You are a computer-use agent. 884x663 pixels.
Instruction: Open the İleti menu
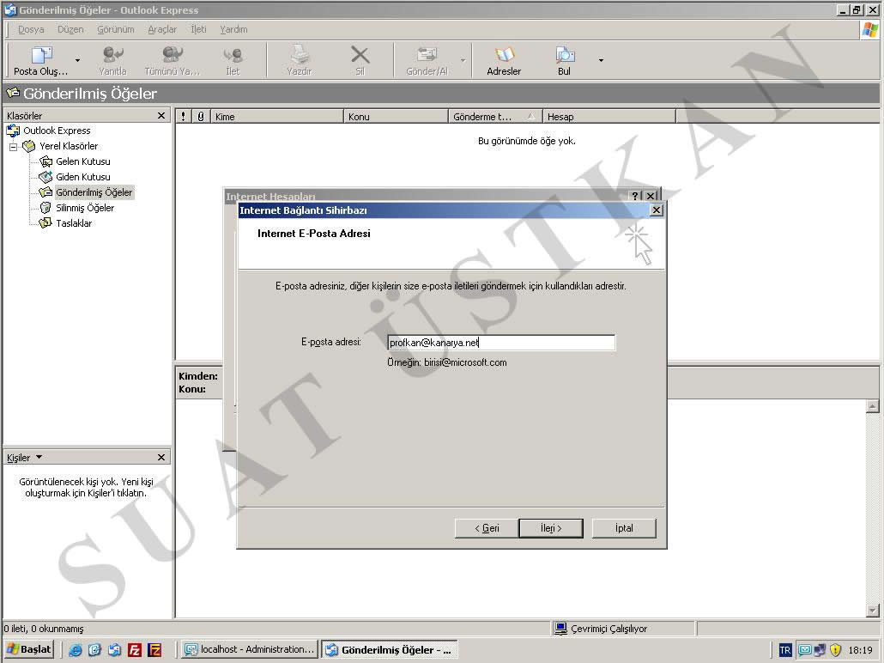198,29
